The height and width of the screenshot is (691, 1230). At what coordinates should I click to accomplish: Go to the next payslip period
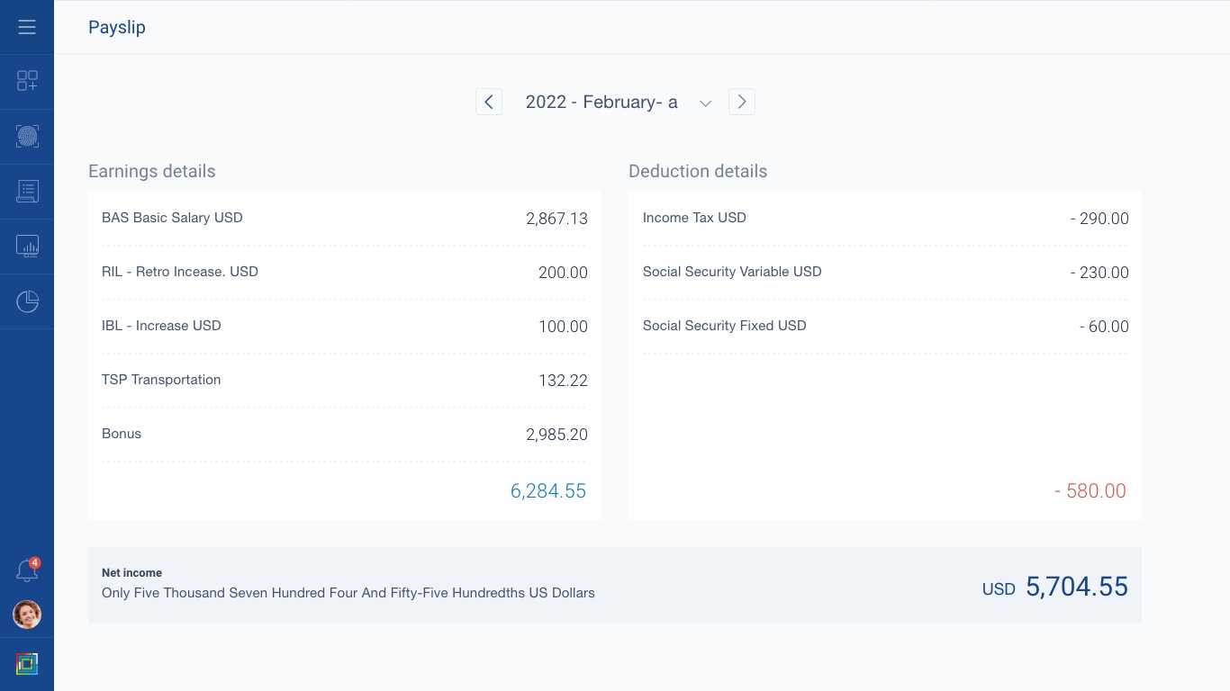point(741,102)
